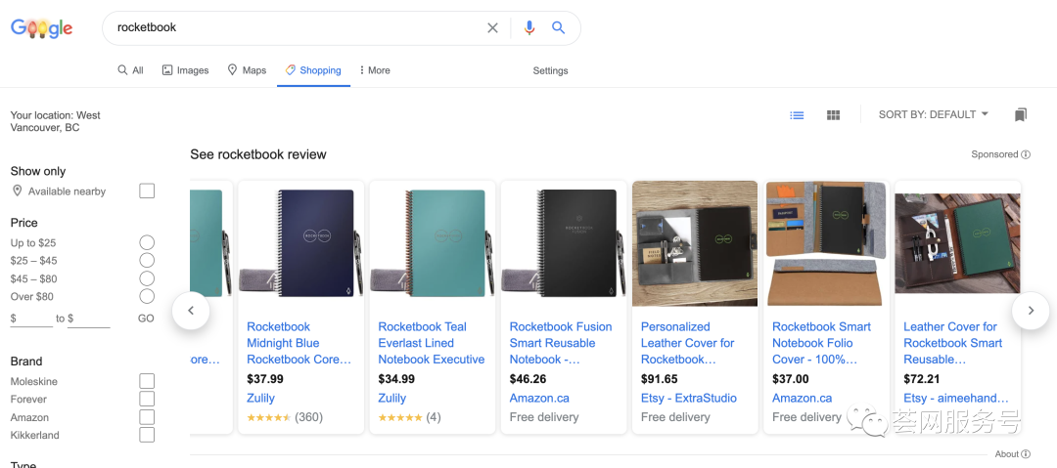The image size is (1057, 468).
Task: Clear the search box with the X icon
Action: point(492,28)
